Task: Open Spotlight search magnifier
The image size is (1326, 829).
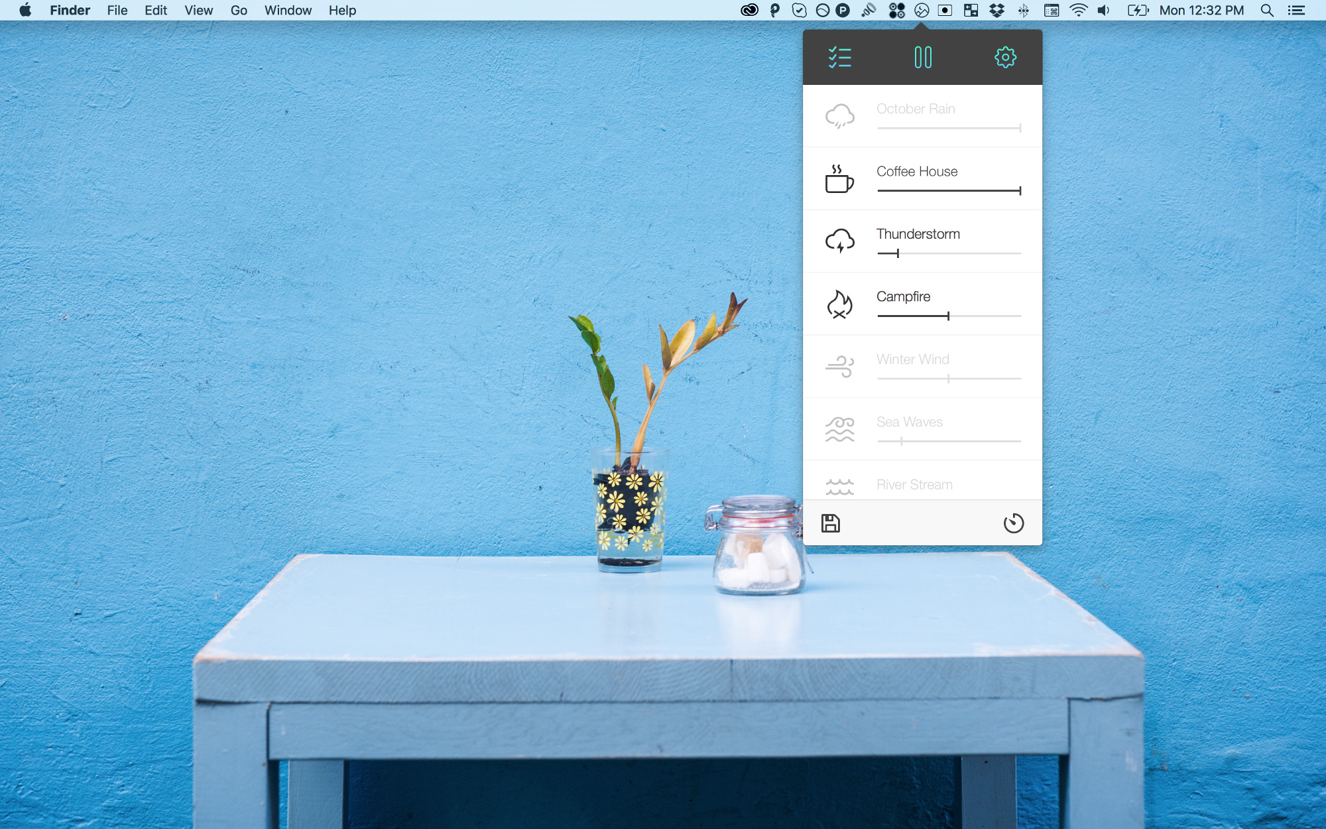Action: 1266,11
